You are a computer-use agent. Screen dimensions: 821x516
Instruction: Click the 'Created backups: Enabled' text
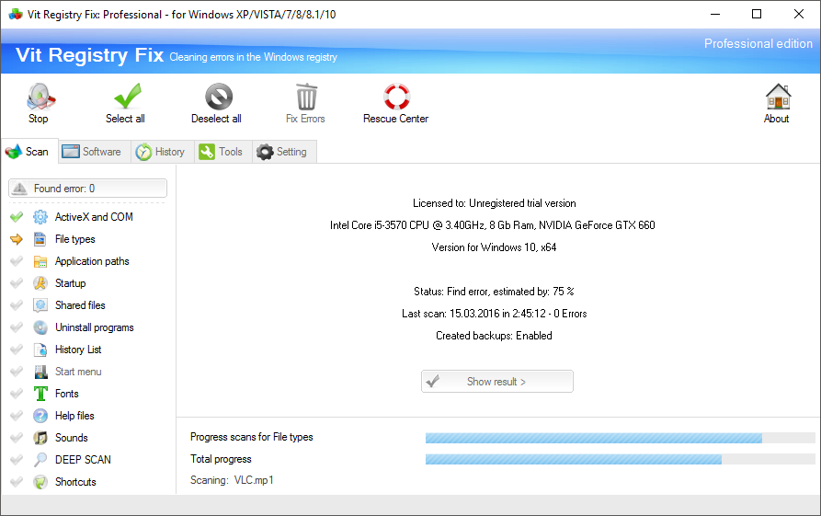(494, 336)
